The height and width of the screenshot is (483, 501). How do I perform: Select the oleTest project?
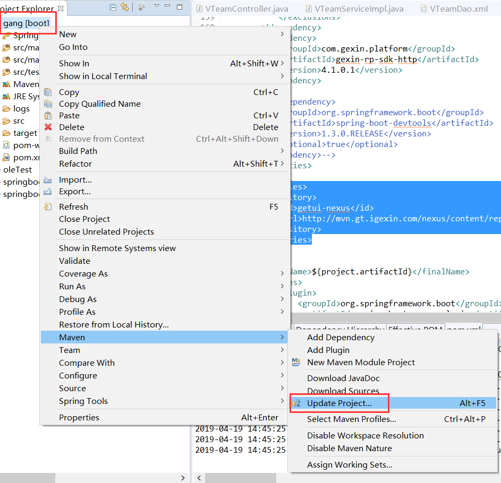[18, 169]
